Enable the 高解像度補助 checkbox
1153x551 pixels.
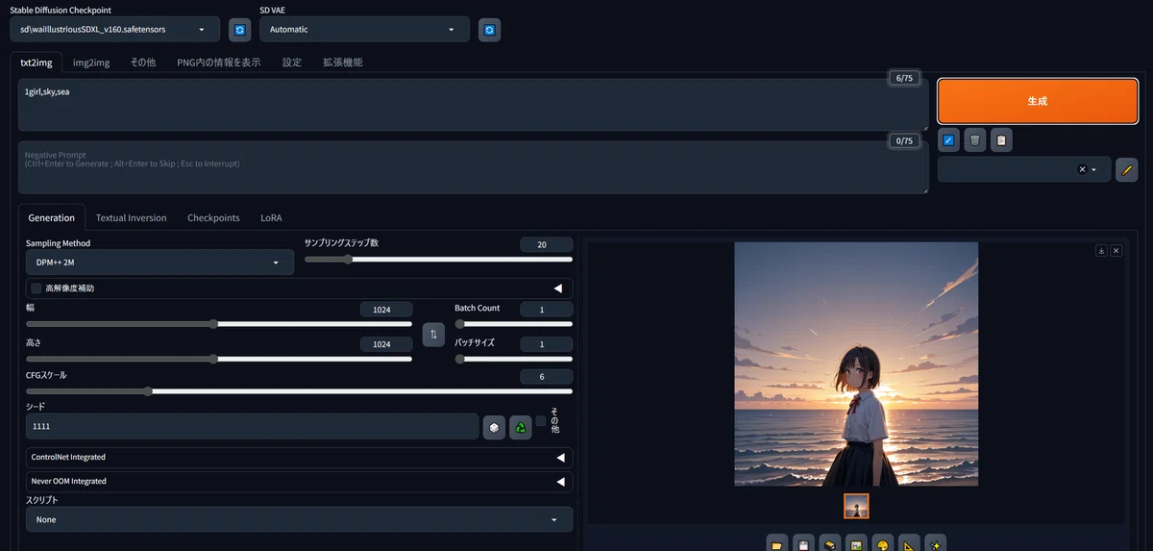click(x=37, y=288)
